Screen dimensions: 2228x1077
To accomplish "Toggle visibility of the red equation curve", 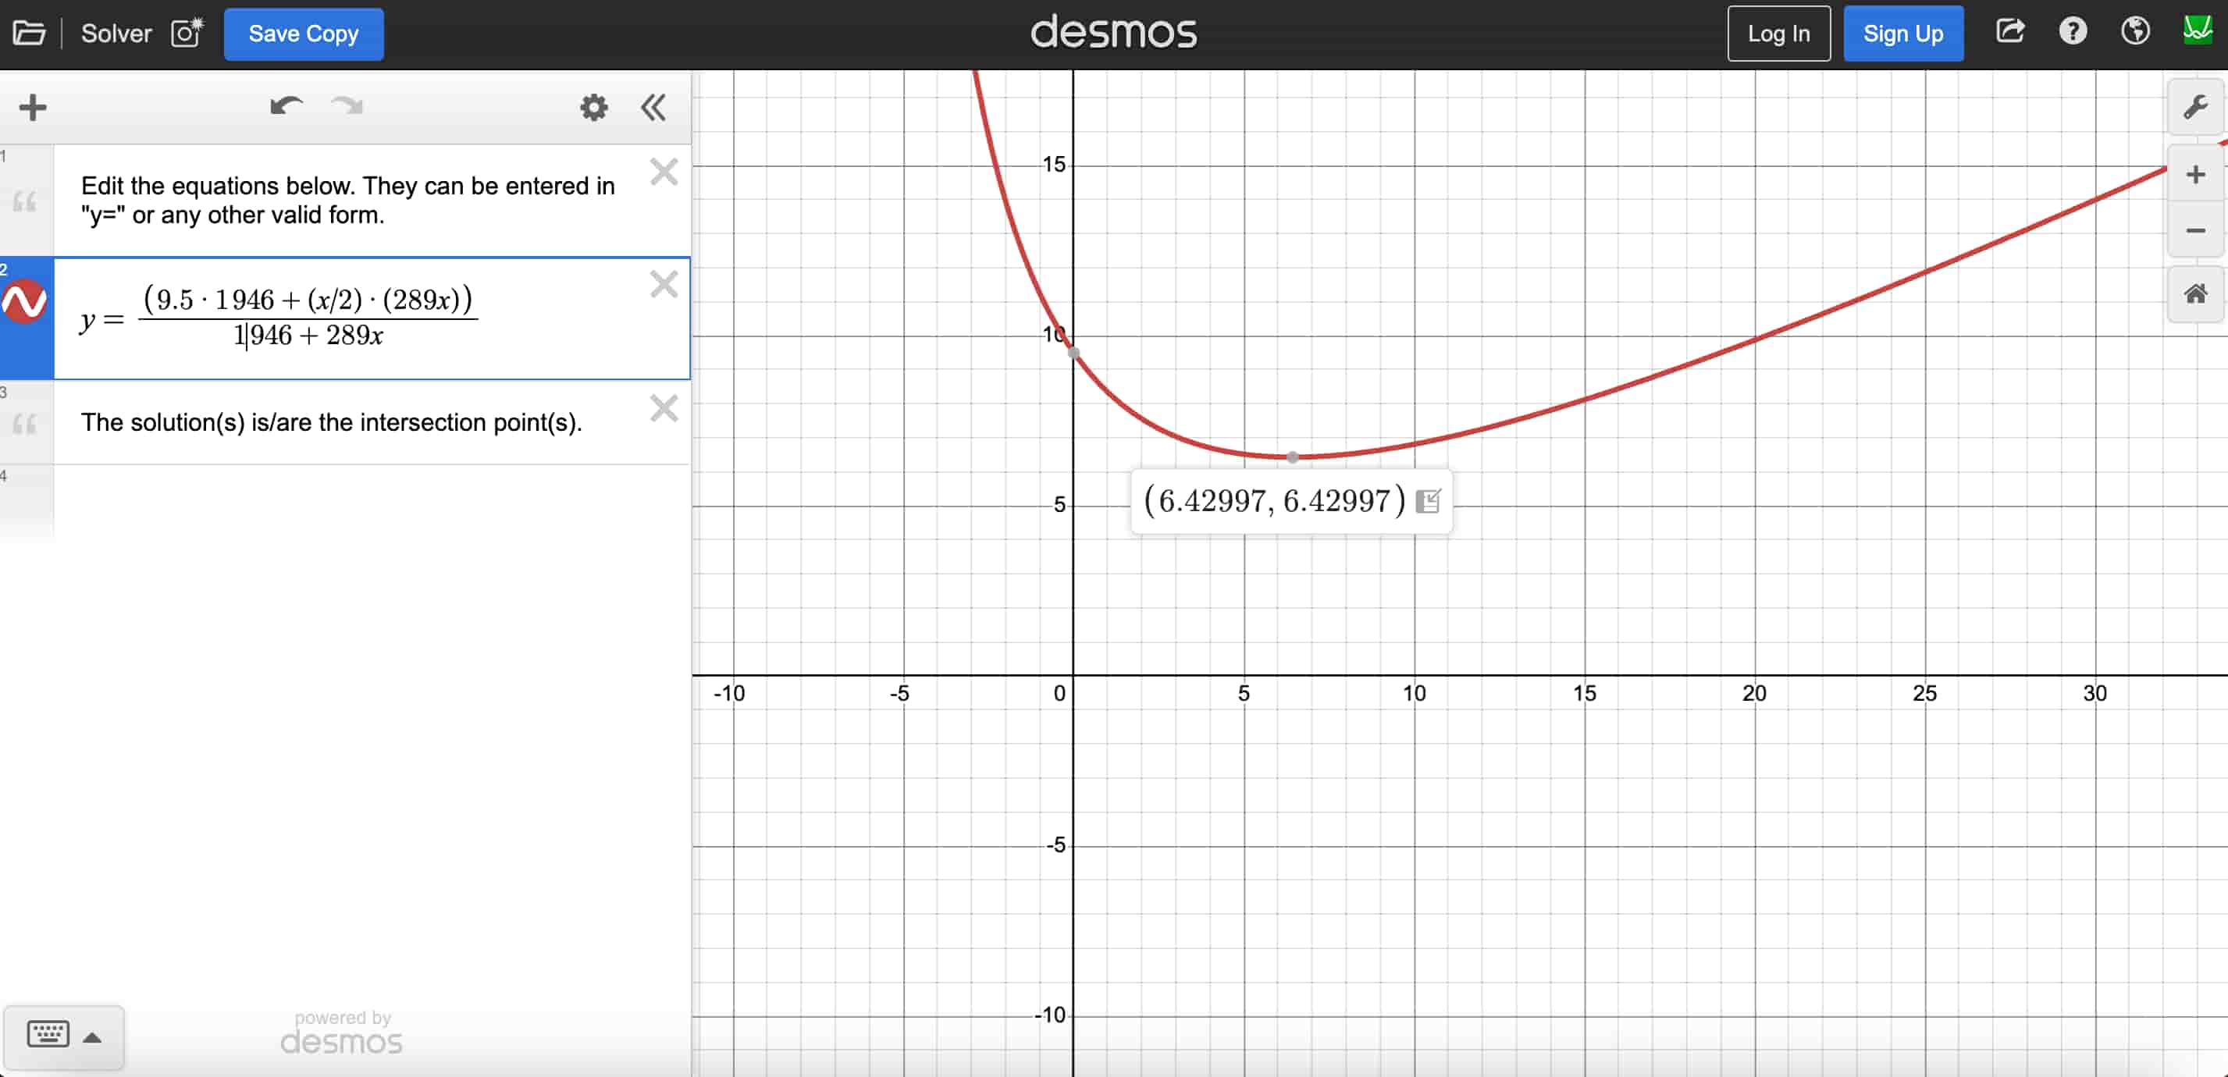I will (25, 302).
